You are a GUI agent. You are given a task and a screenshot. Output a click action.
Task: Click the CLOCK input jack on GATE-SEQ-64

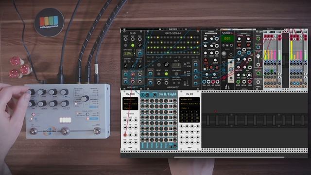150,74
